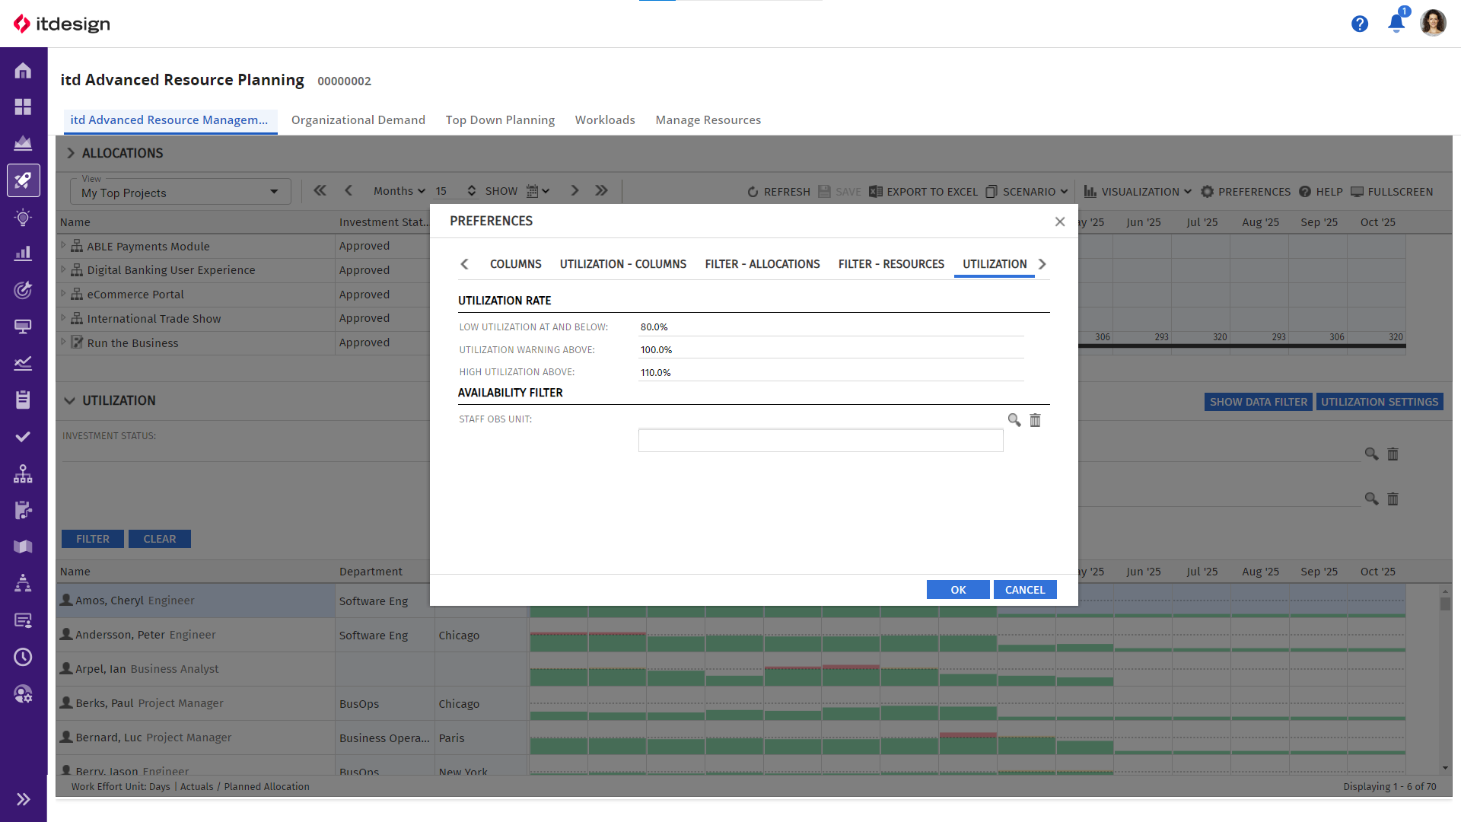Click the trash icon for Staff OBS Unit
The width and height of the screenshot is (1461, 822).
tap(1035, 420)
